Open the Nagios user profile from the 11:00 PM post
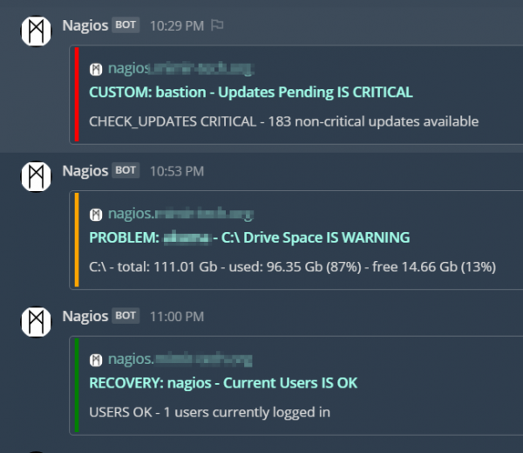 coord(85,316)
